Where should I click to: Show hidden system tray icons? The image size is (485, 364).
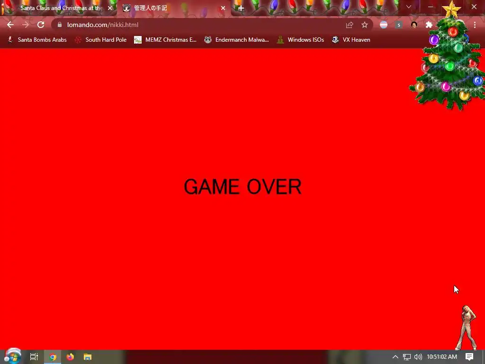395,357
